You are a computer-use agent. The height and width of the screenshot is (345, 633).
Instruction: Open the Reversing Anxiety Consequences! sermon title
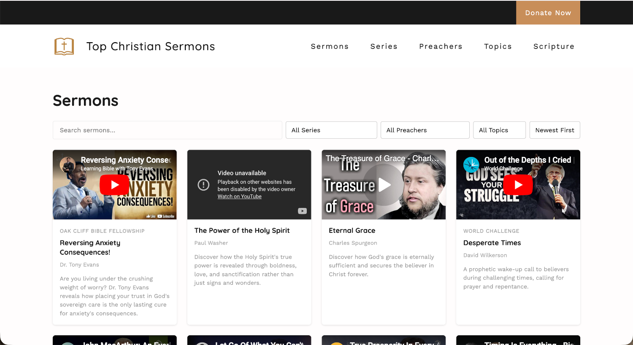pyautogui.click(x=90, y=248)
